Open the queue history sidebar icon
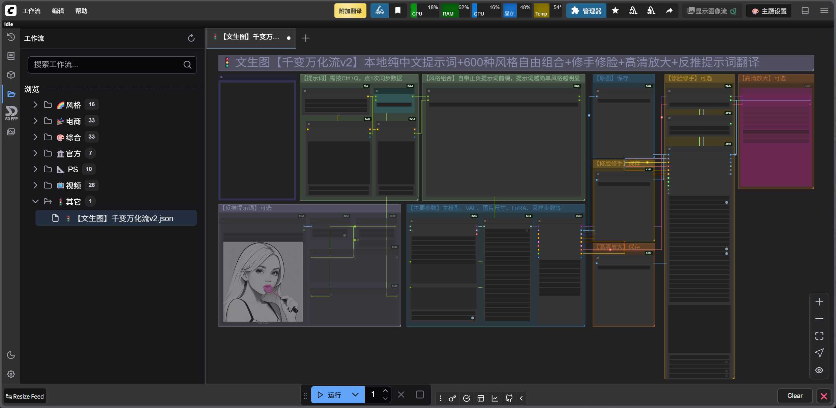This screenshot has height=408, width=836. (x=11, y=37)
